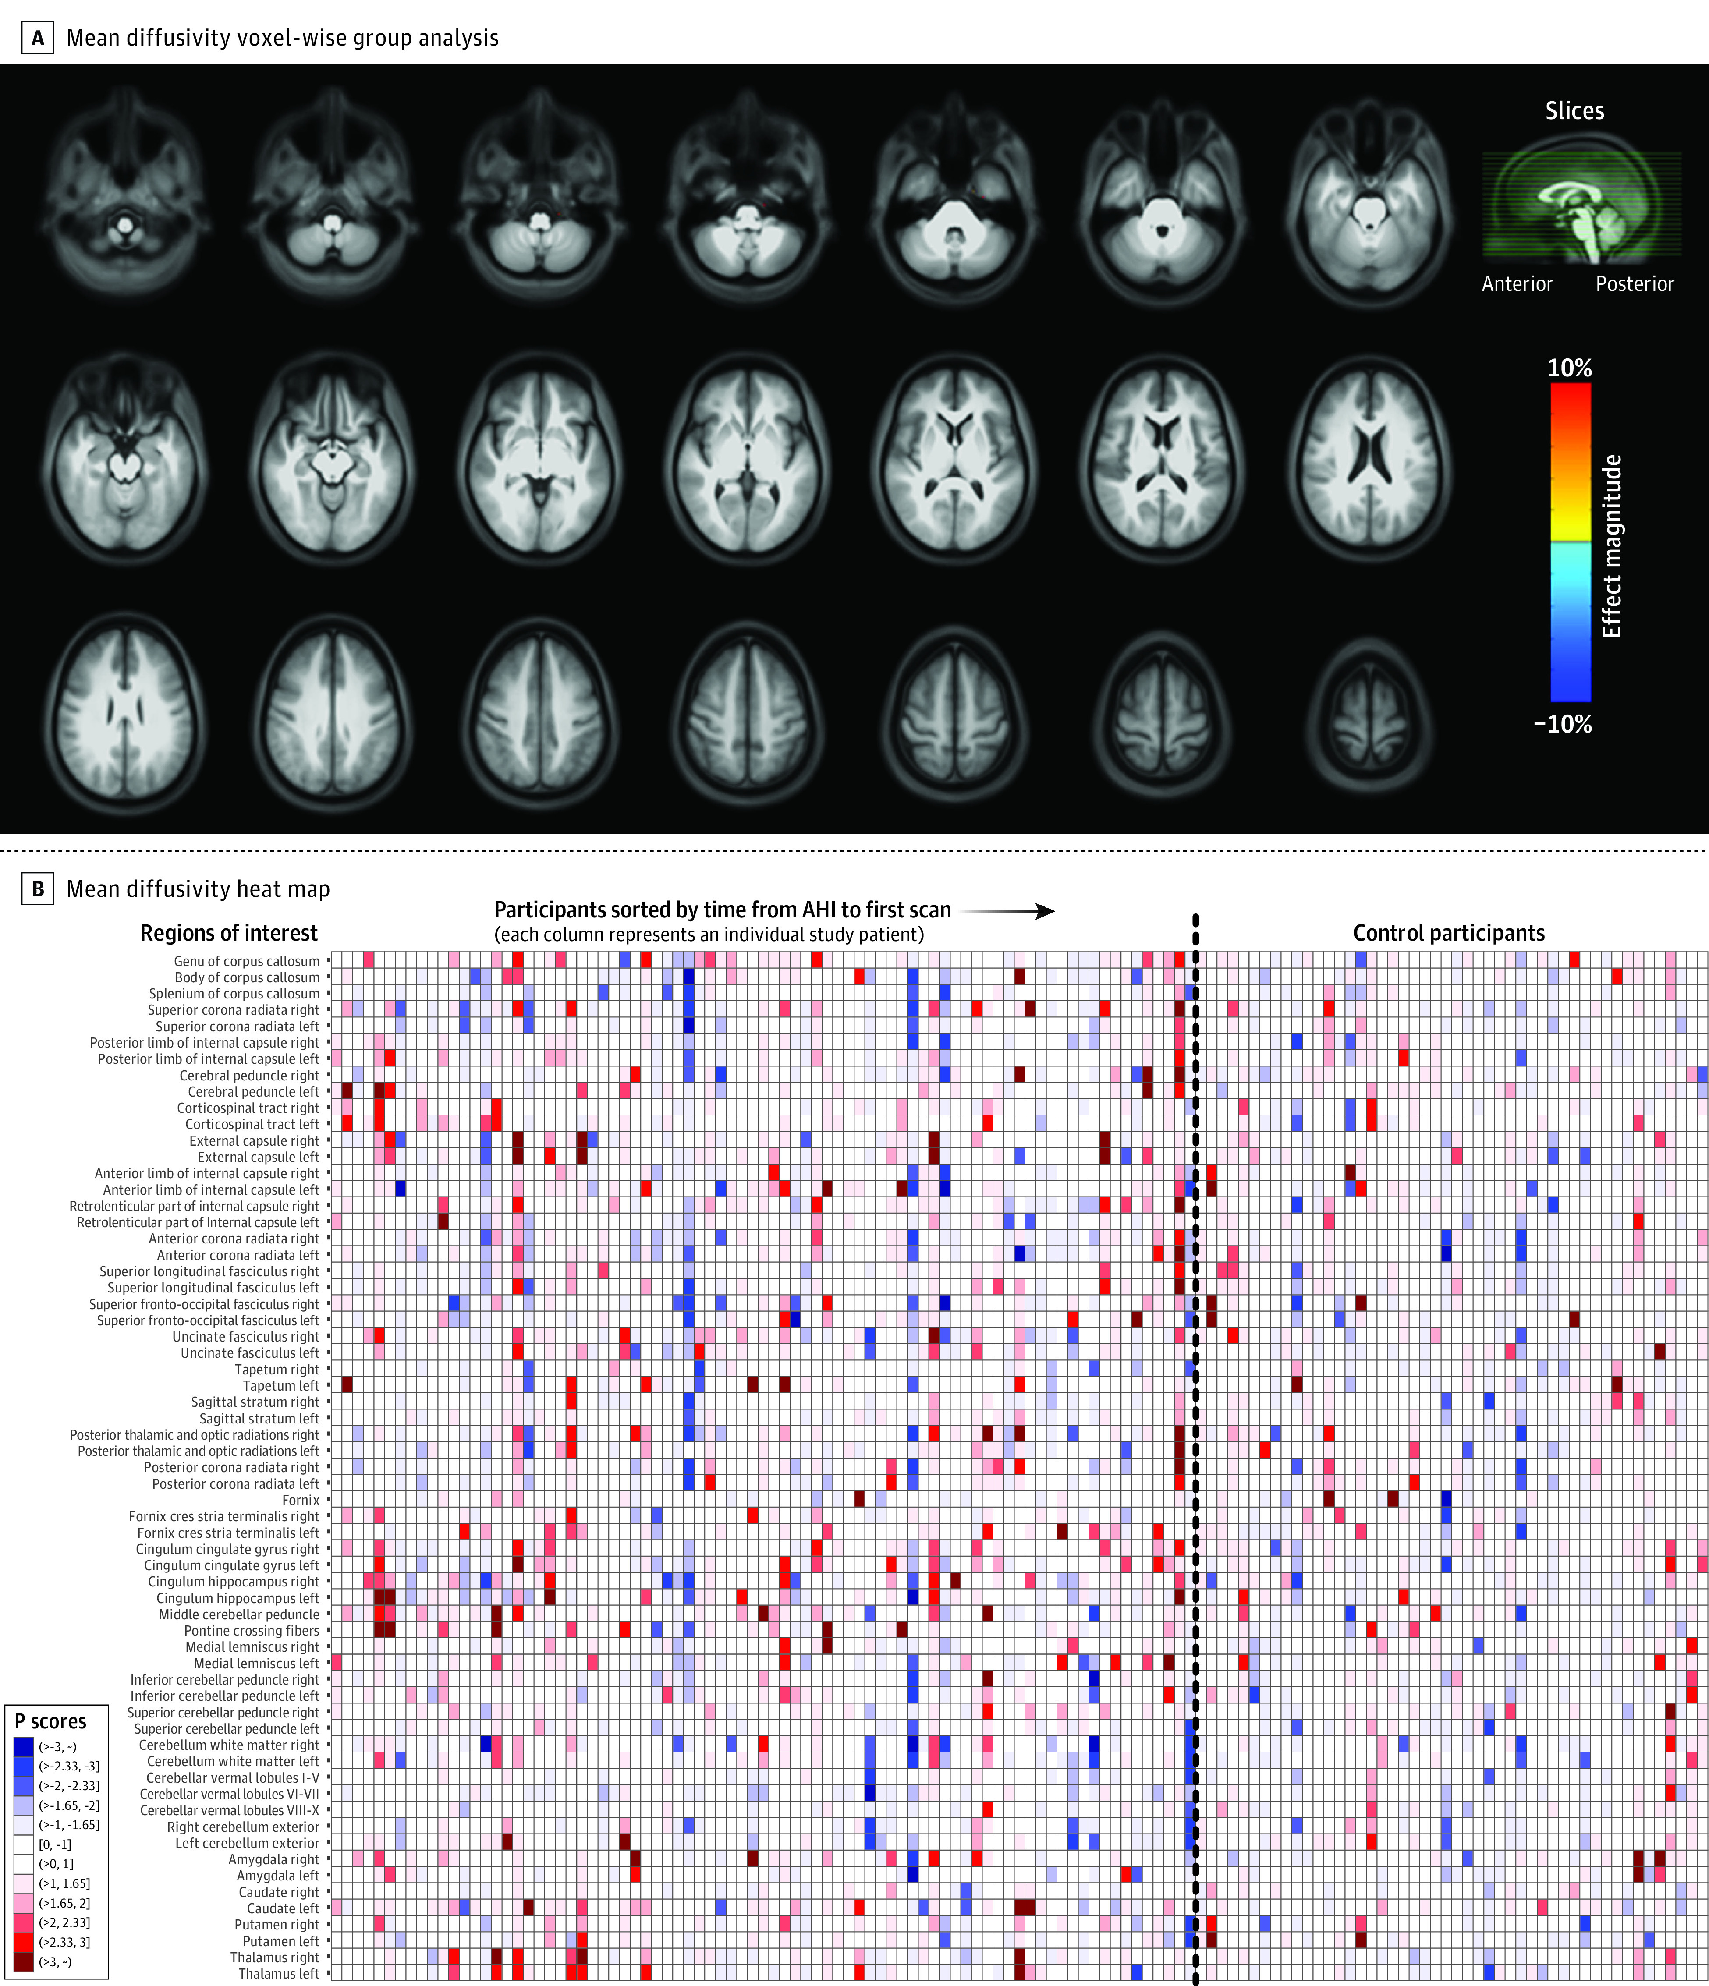Click the 'Corticospinal tract right' row label
Image resolution: width=1709 pixels, height=1986 pixels.
coord(248,1108)
